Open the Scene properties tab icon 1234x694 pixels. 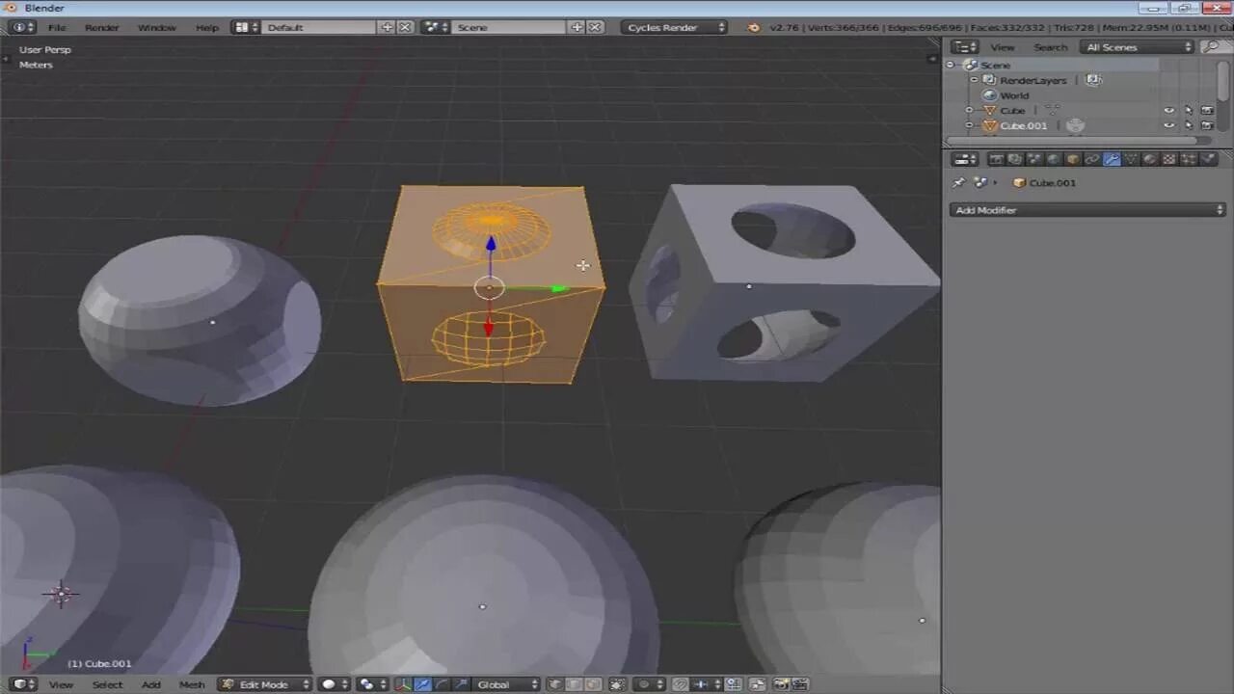(x=1033, y=159)
